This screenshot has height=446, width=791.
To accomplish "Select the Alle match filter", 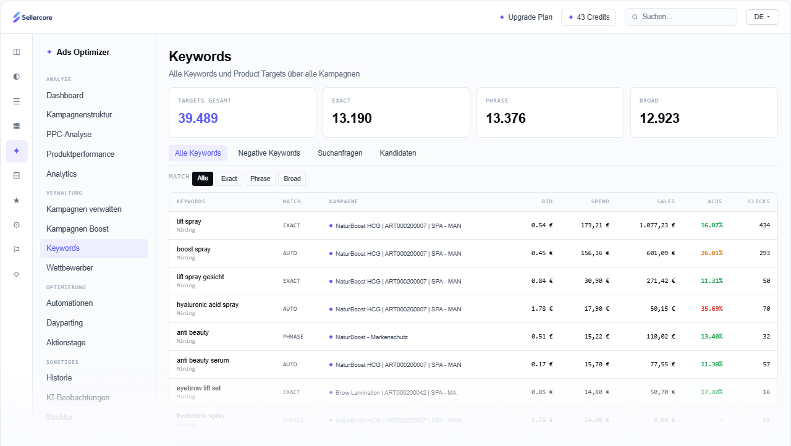I will pyautogui.click(x=203, y=179).
